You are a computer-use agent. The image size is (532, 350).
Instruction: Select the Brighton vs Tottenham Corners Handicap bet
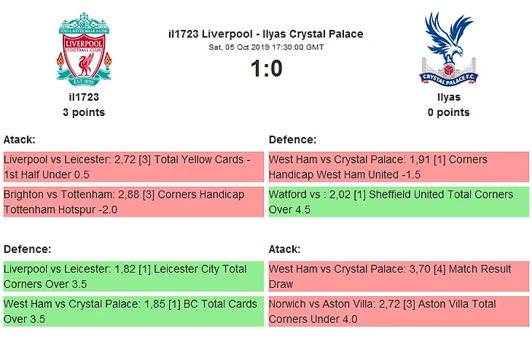pos(133,202)
